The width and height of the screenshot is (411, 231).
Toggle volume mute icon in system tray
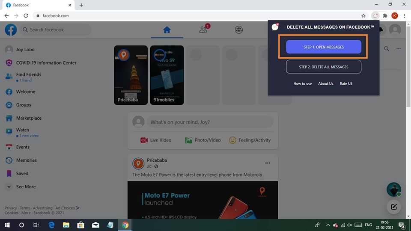(350, 225)
